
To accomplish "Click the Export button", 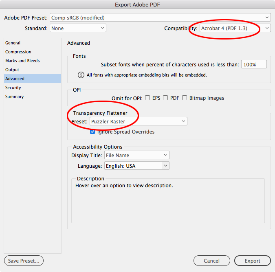I will tap(252, 261).
